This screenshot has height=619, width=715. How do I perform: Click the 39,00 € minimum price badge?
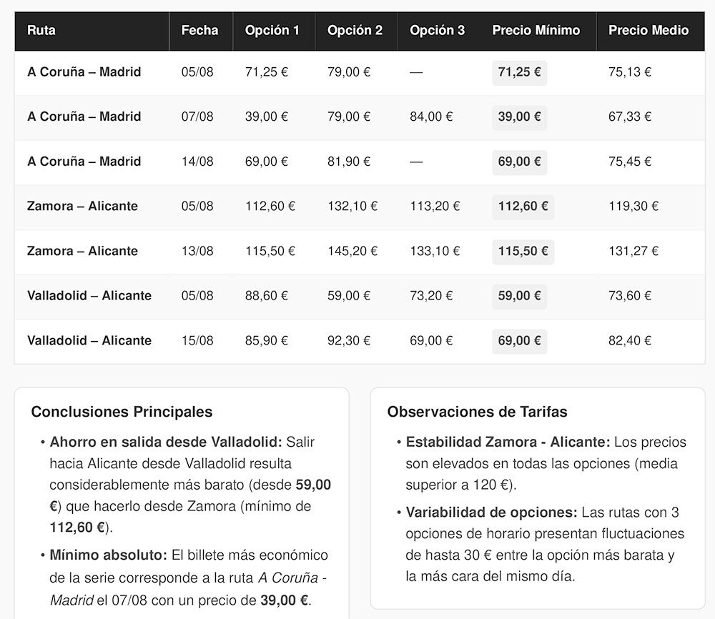point(519,117)
